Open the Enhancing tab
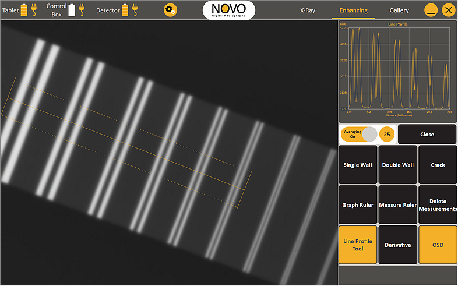This screenshot has width=458, height=286. [354, 10]
